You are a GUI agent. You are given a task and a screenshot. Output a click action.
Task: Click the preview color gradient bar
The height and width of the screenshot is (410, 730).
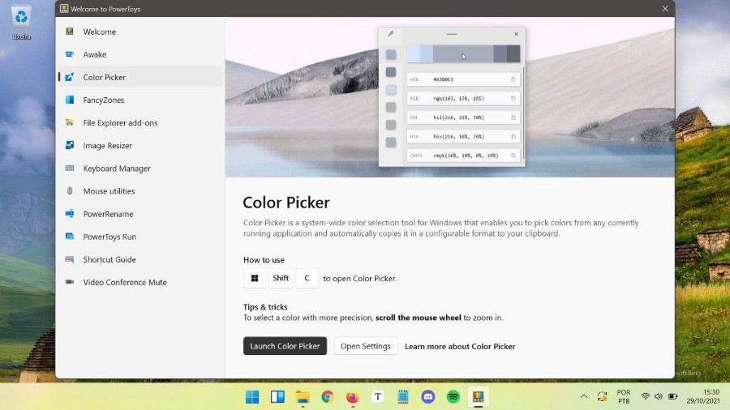pyautogui.click(x=463, y=54)
